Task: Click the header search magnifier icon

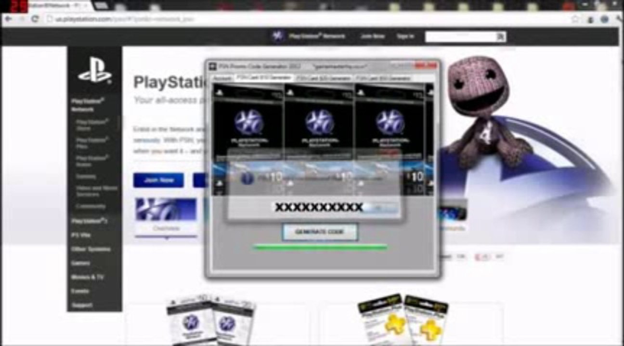Action: click(x=501, y=37)
